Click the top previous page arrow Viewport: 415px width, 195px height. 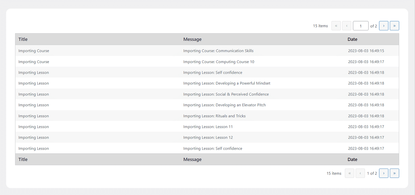tap(347, 26)
